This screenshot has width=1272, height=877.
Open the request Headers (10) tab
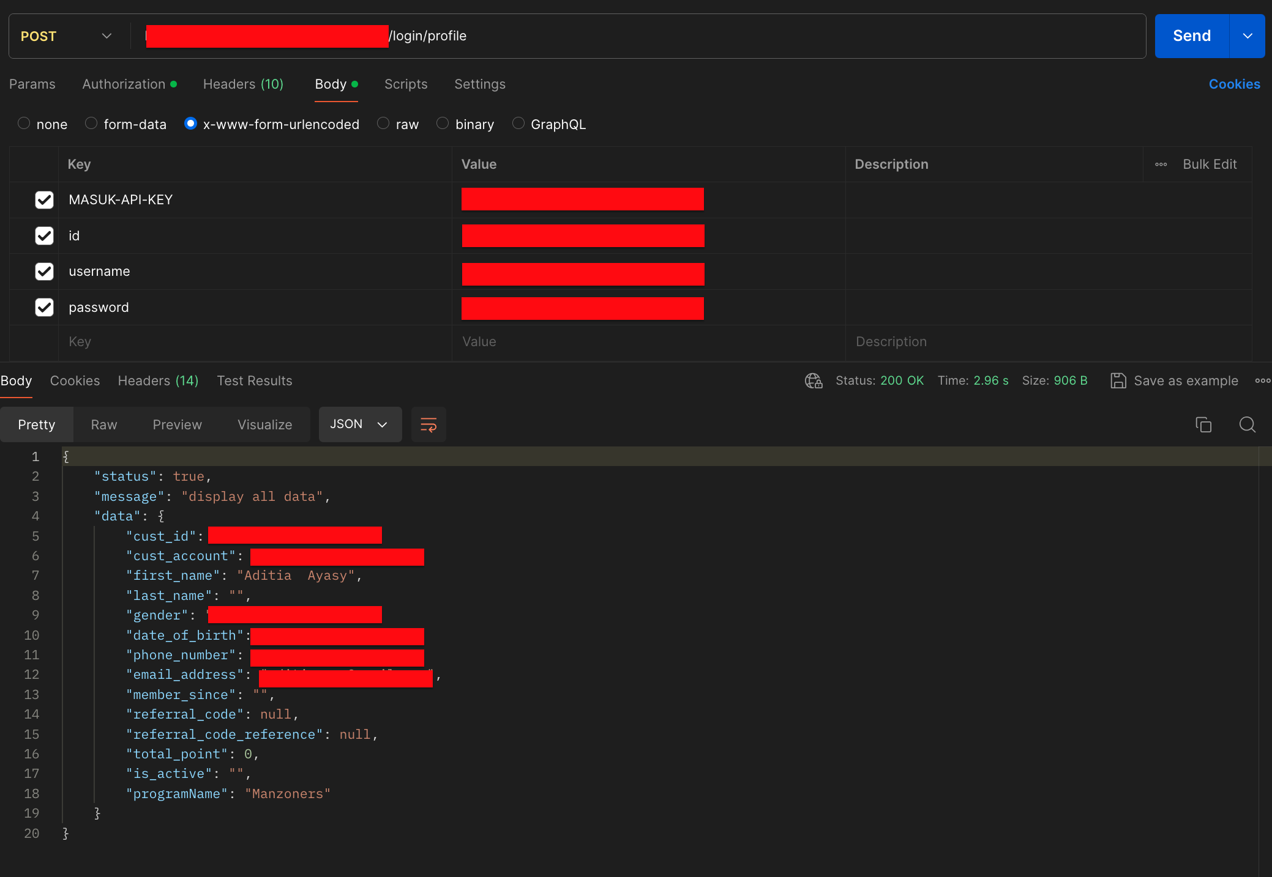coord(243,84)
